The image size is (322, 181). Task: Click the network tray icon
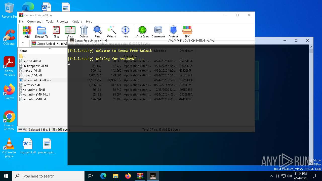point(284,176)
